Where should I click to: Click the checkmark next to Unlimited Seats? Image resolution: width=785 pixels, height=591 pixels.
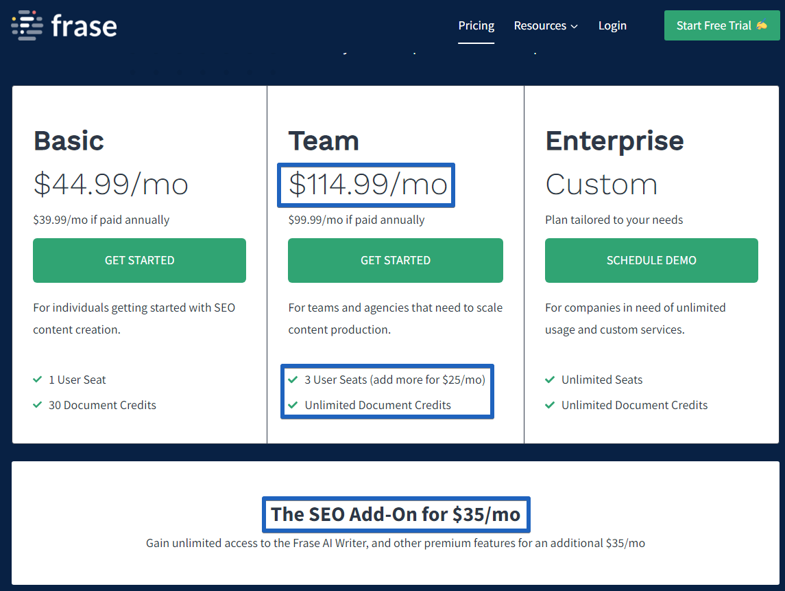(x=551, y=380)
